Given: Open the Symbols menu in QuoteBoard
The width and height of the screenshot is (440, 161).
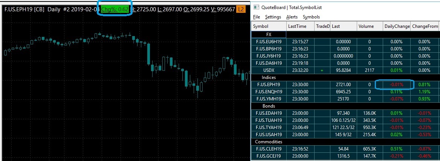Looking at the screenshot, I should pos(311,17).
